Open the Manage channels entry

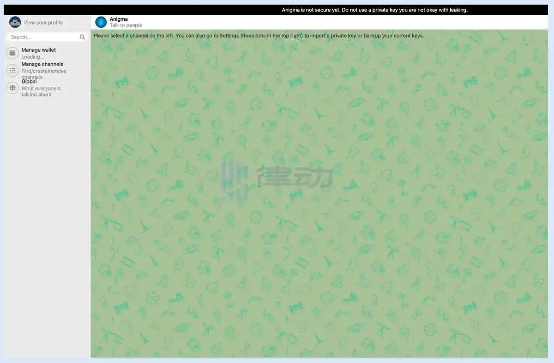coord(47,71)
